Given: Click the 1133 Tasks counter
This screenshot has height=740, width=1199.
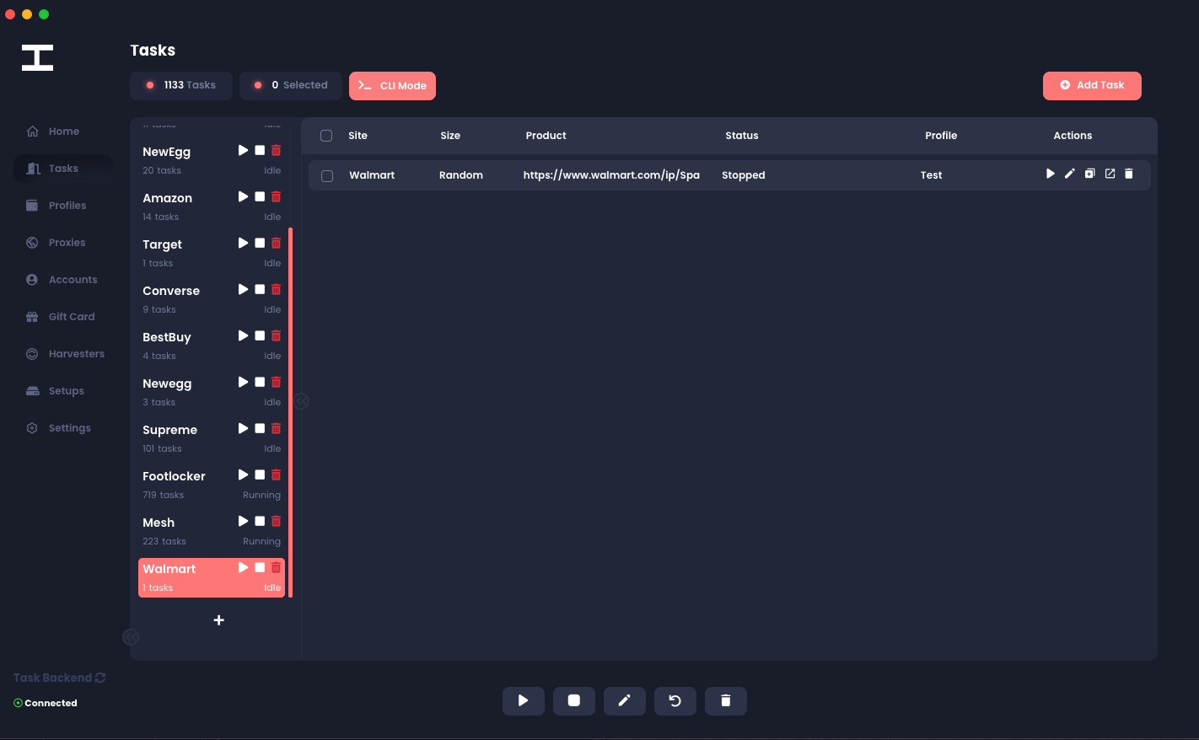Looking at the screenshot, I should (181, 85).
